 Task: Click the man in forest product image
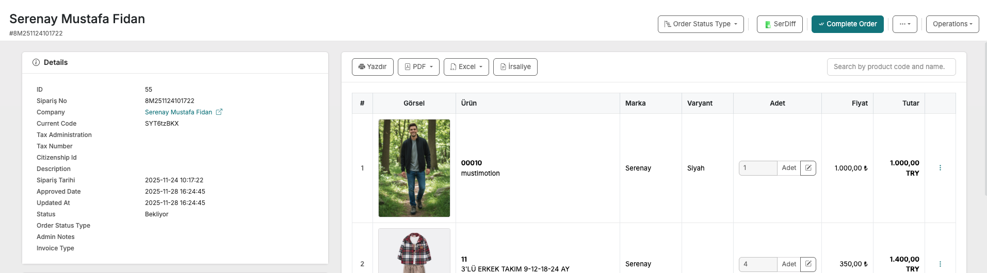tap(414, 168)
